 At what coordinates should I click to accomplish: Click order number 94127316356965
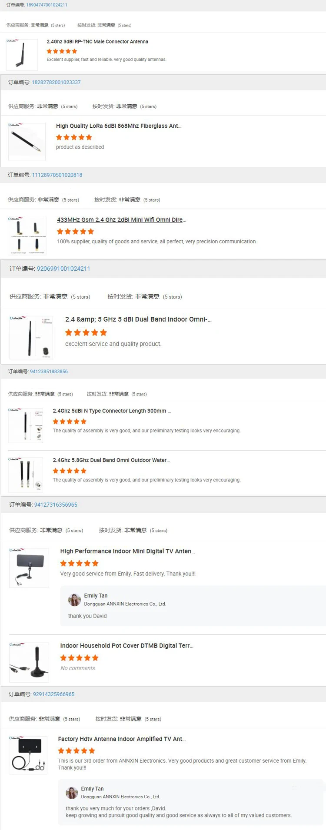(56, 505)
